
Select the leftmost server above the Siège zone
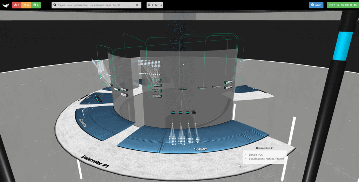click(173, 112)
